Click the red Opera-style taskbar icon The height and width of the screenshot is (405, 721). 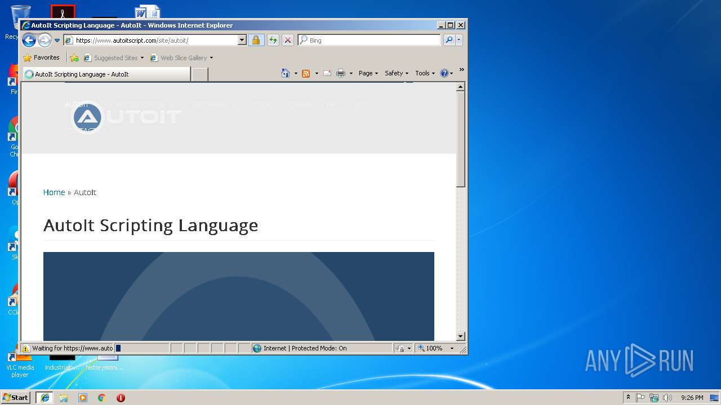coord(121,398)
